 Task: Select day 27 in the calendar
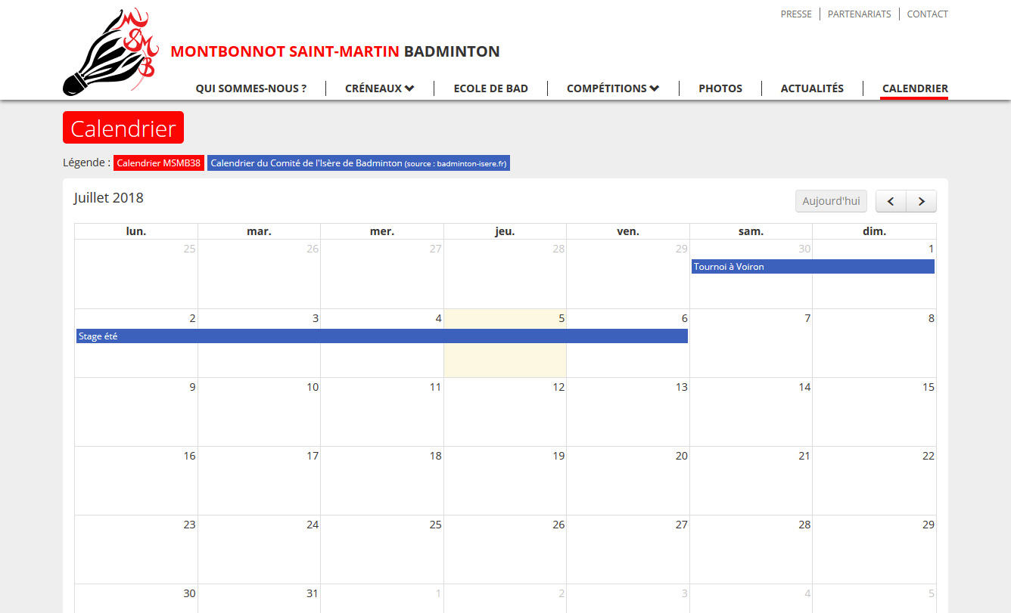click(628, 550)
